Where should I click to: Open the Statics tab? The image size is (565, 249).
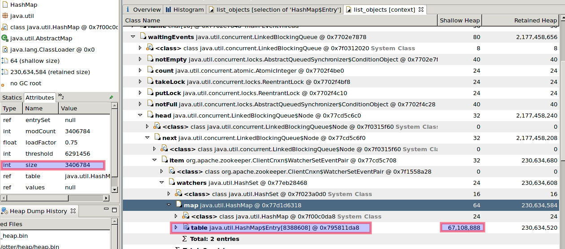click(12, 97)
